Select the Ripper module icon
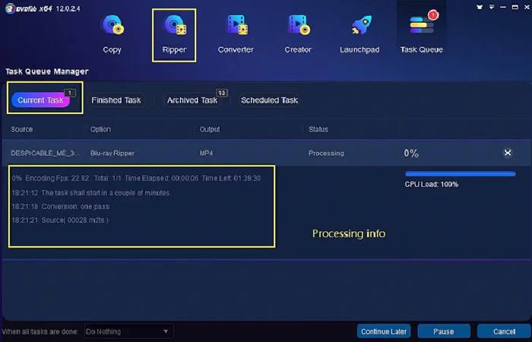The height and width of the screenshot is (342, 532). (175, 25)
